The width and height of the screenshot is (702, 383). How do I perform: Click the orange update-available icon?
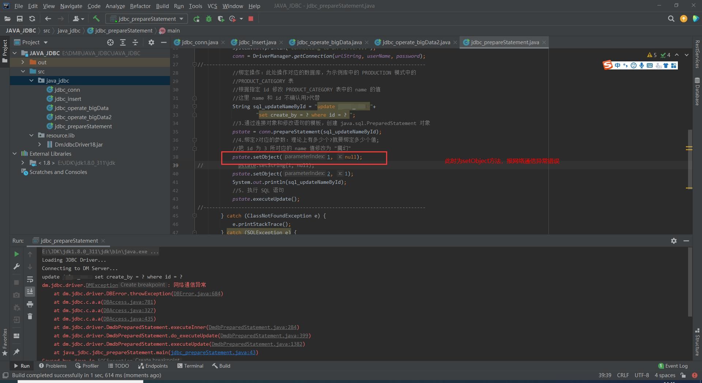pyautogui.click(x=683, y=19)
